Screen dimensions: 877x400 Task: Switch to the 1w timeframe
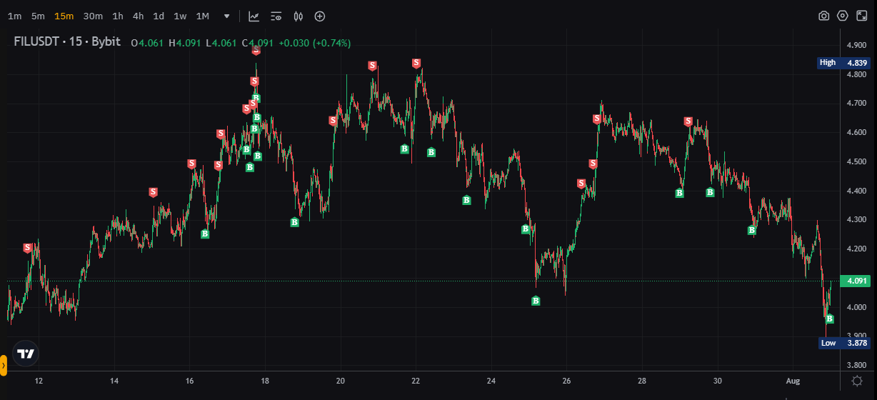click(181, 16)
